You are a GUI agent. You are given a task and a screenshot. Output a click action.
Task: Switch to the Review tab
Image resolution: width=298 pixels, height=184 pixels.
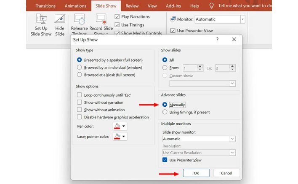coord(132,6)
